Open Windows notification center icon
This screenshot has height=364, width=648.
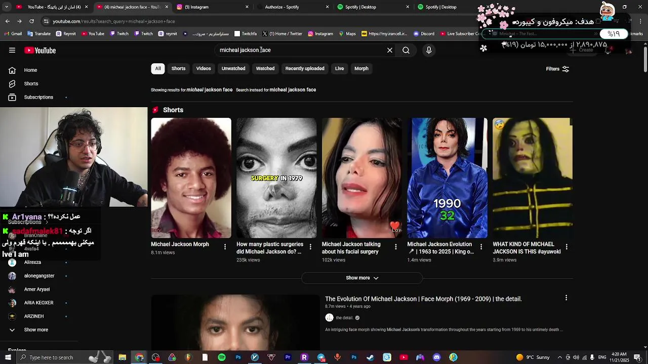pos(637,357)
